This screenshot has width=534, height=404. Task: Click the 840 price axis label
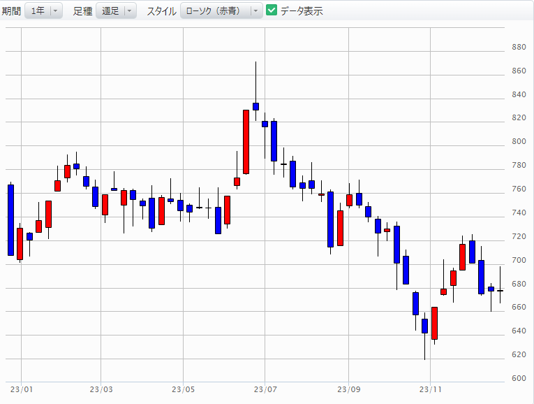pos(519,94)
